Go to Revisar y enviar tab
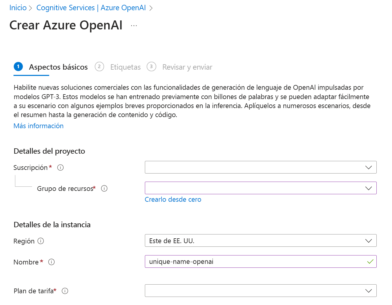Image resolution: width=392 pixels, height=305 pixels. (180, 67)
